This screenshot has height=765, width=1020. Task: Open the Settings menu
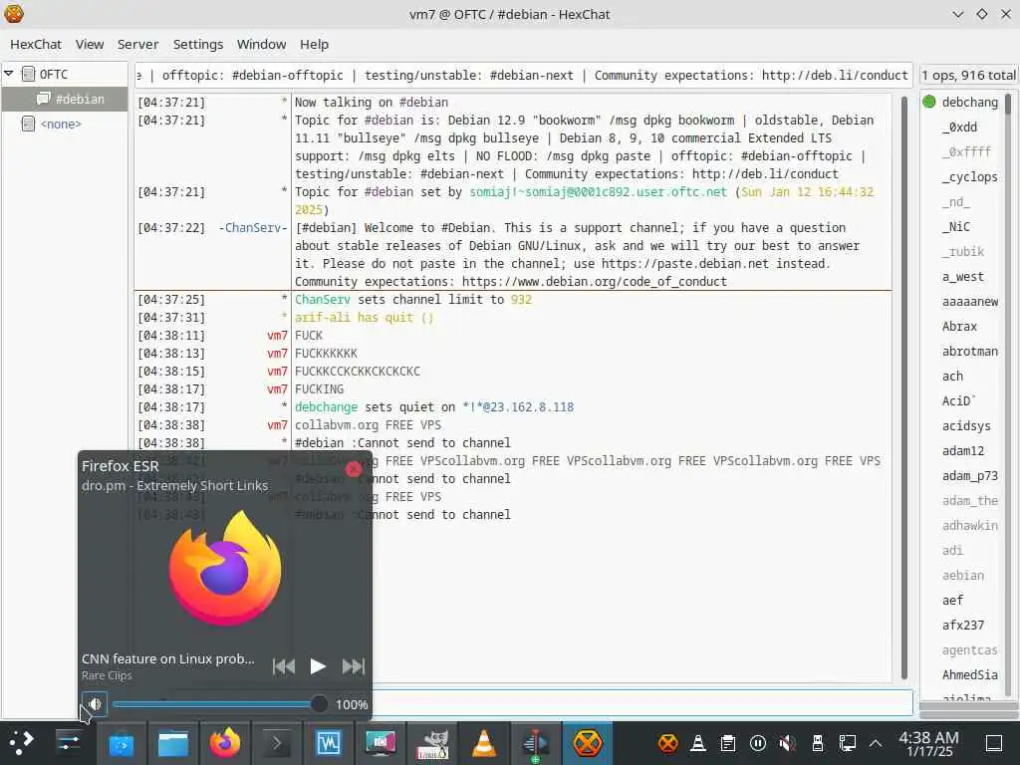(198, 44)
